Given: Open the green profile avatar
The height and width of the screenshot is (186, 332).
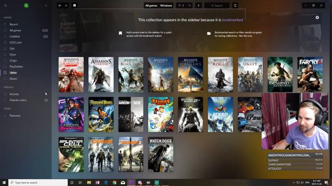Looking at the screenshot, I should (x=26, y=6).
